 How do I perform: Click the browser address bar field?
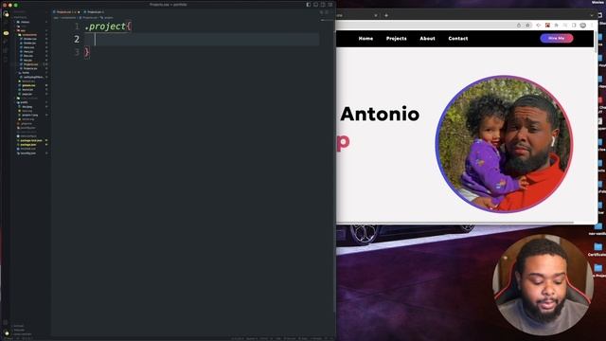tap(435, 26)
